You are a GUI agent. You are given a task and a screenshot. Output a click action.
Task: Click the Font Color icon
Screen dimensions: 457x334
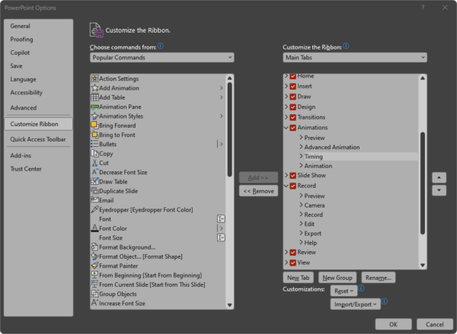click(94, 228)
